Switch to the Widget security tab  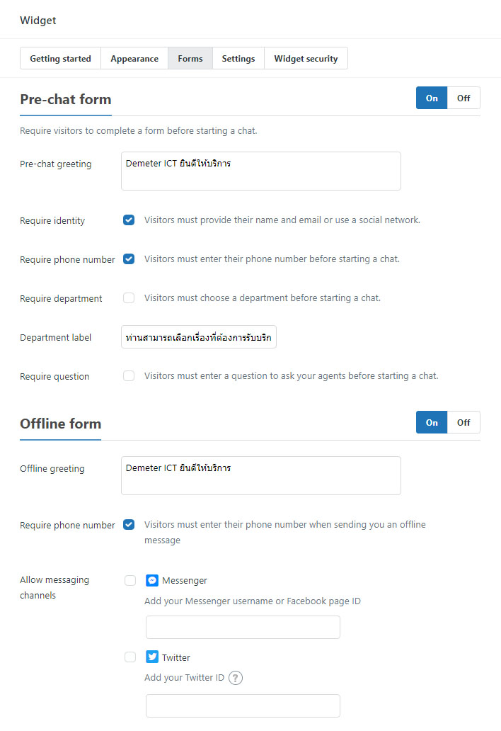[306, 58]
